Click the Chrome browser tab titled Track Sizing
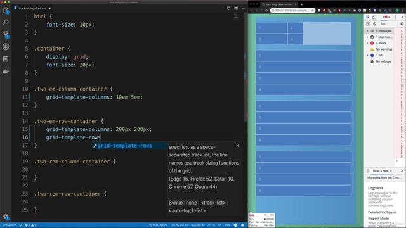This screenshot has width=406, height=228. point(279,4)
